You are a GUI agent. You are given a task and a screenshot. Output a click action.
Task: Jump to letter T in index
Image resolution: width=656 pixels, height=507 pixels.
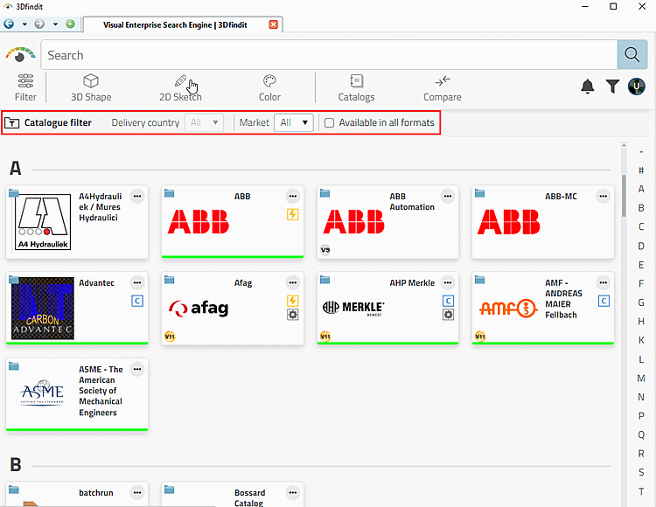pyautogui.click(x=641, y=491)
